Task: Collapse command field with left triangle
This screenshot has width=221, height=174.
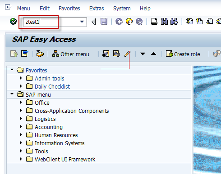Action: click(x=94, y=22)
